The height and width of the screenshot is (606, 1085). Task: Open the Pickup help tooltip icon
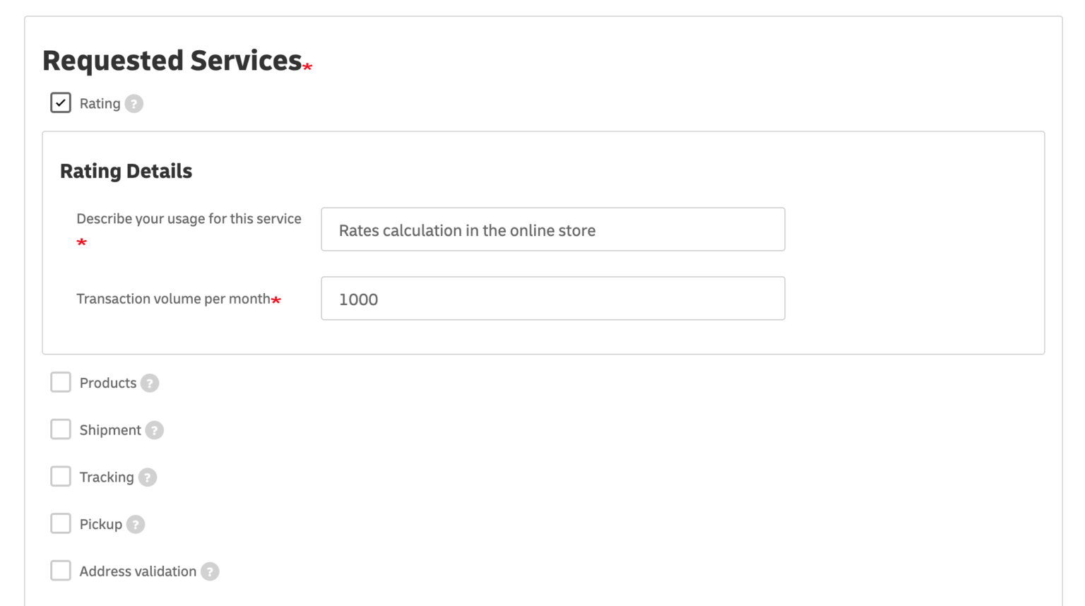(135, 524)
